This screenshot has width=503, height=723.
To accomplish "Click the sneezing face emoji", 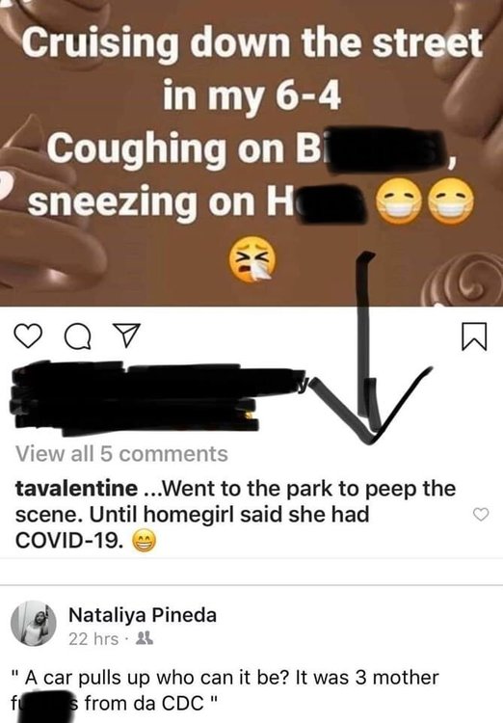I will point(252,259).
